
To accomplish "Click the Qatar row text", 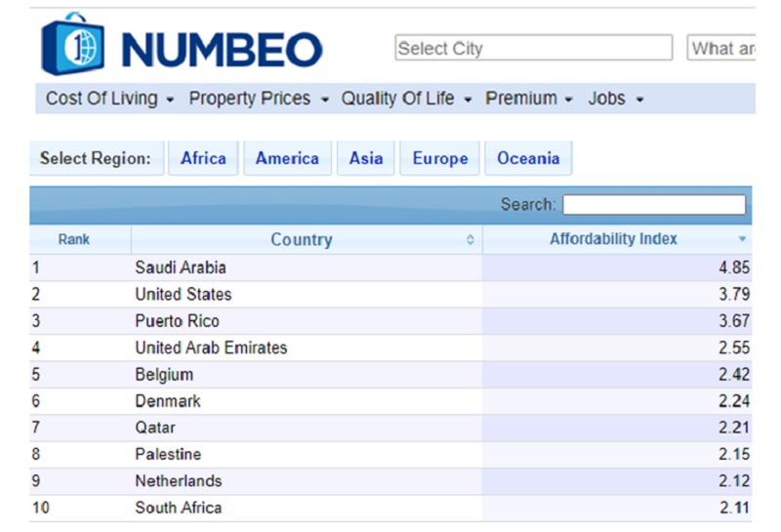I will click(x=155, y=428).
